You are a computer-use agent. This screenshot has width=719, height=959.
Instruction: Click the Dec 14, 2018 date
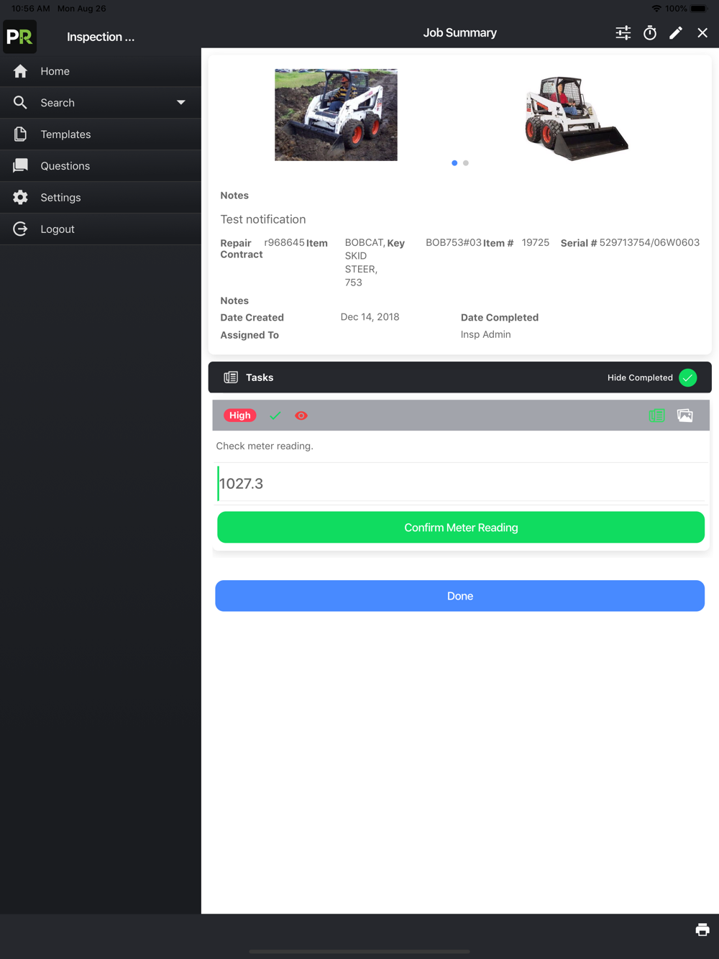370,317
